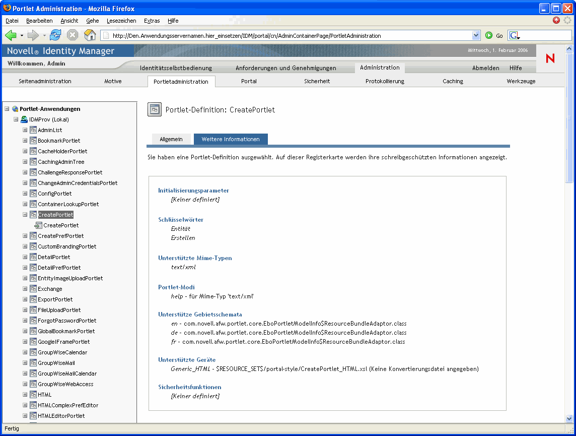The height and width of the screenshot is (436, 576).
Task: Select the ForgotPasswordPortlet tree item
Action: (x=67, y=321)
